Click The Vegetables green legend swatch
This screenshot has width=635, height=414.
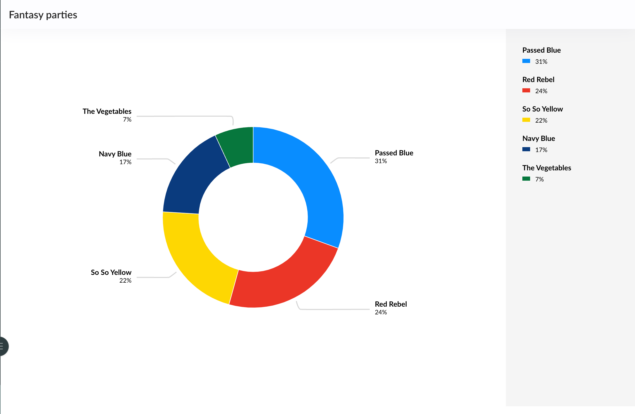(526, 179)
